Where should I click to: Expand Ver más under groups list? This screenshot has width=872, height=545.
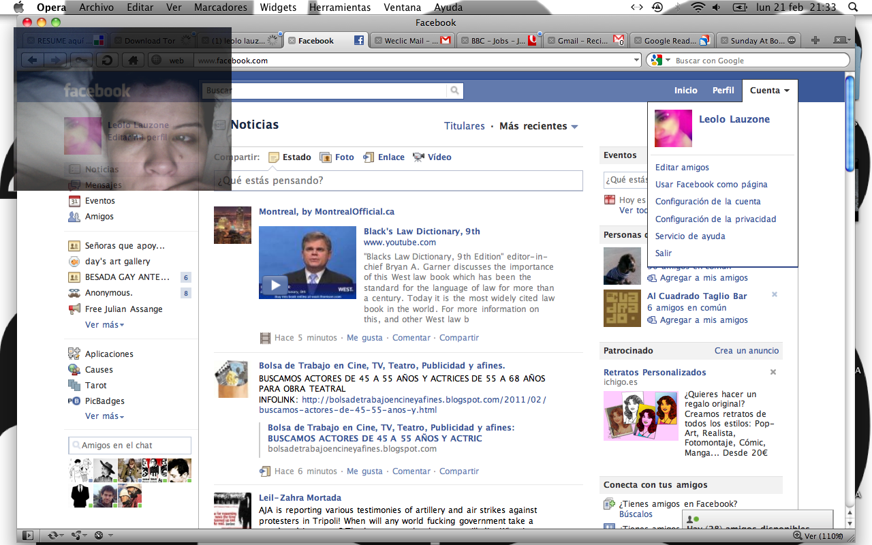104,325
